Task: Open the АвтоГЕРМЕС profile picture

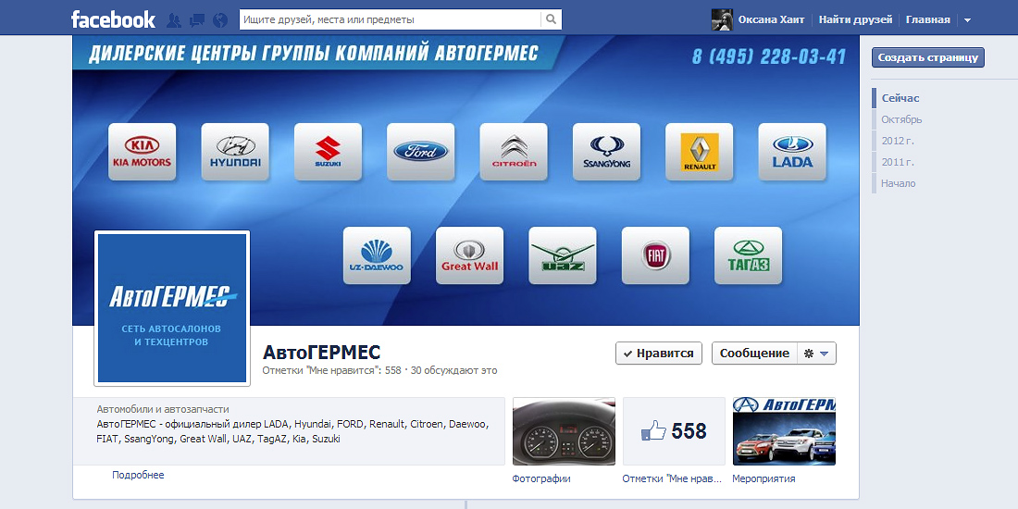Action: tap(172, 308)
